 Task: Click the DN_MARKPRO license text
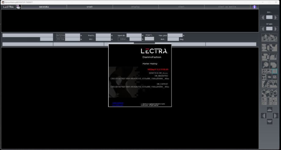pyautogui.click(x=161, y=76)
